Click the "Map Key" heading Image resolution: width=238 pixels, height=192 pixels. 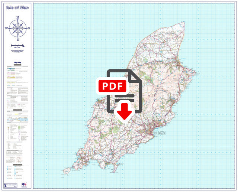pyautogui.click(x=17, y=63)
